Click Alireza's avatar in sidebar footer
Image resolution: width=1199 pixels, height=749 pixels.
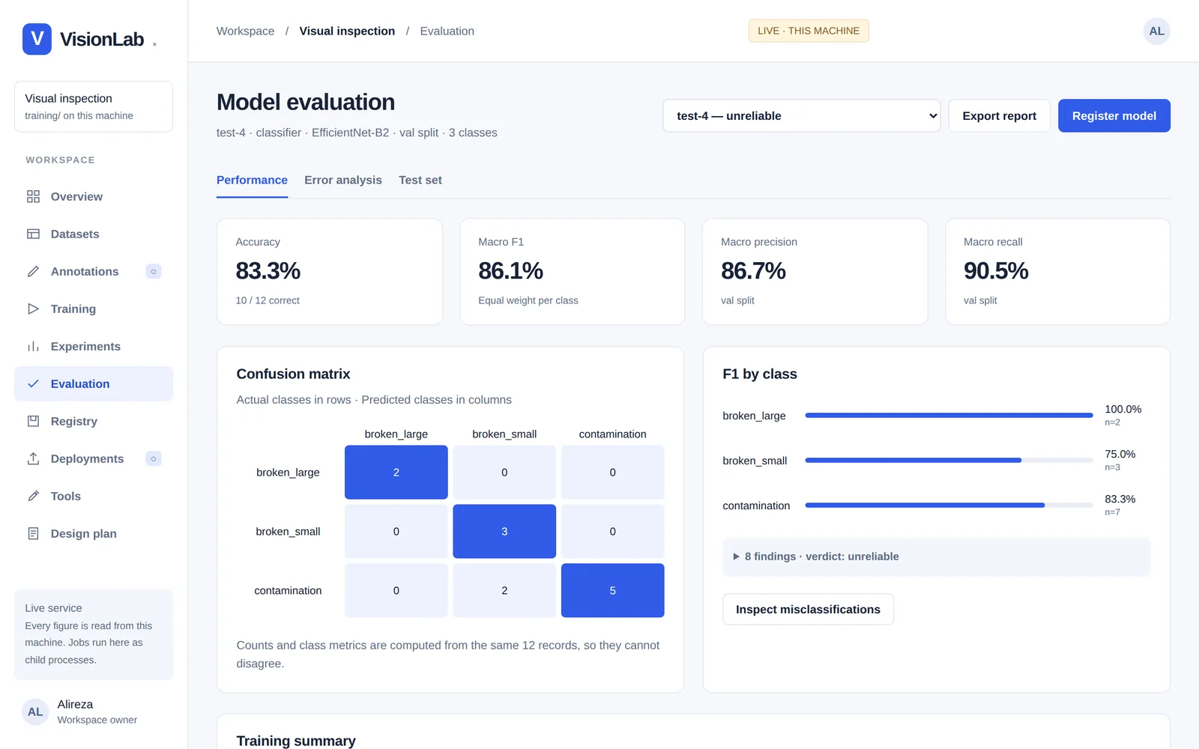click(x=35, y=712)
